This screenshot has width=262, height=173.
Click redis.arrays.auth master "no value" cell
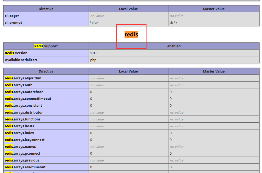[x=214, y=85]
